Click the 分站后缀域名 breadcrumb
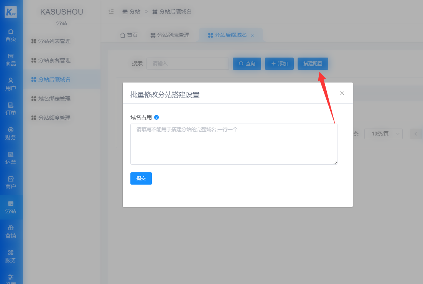The height and width of the screenshot is (284, 423). (172, 12)
